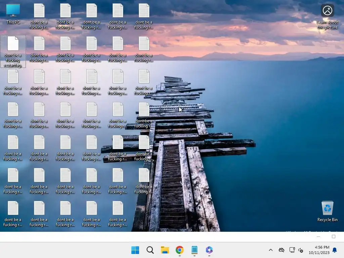The width and height of the screenshot is (344, 258).
Task: Select the highlighted blank file with untruncated name
Action: [13, 51]
